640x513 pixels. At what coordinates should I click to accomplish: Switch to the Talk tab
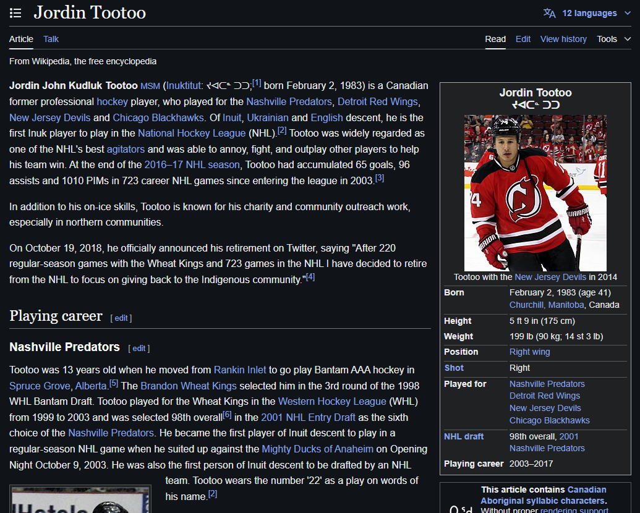pyautogui.click(x=51, y=39)
